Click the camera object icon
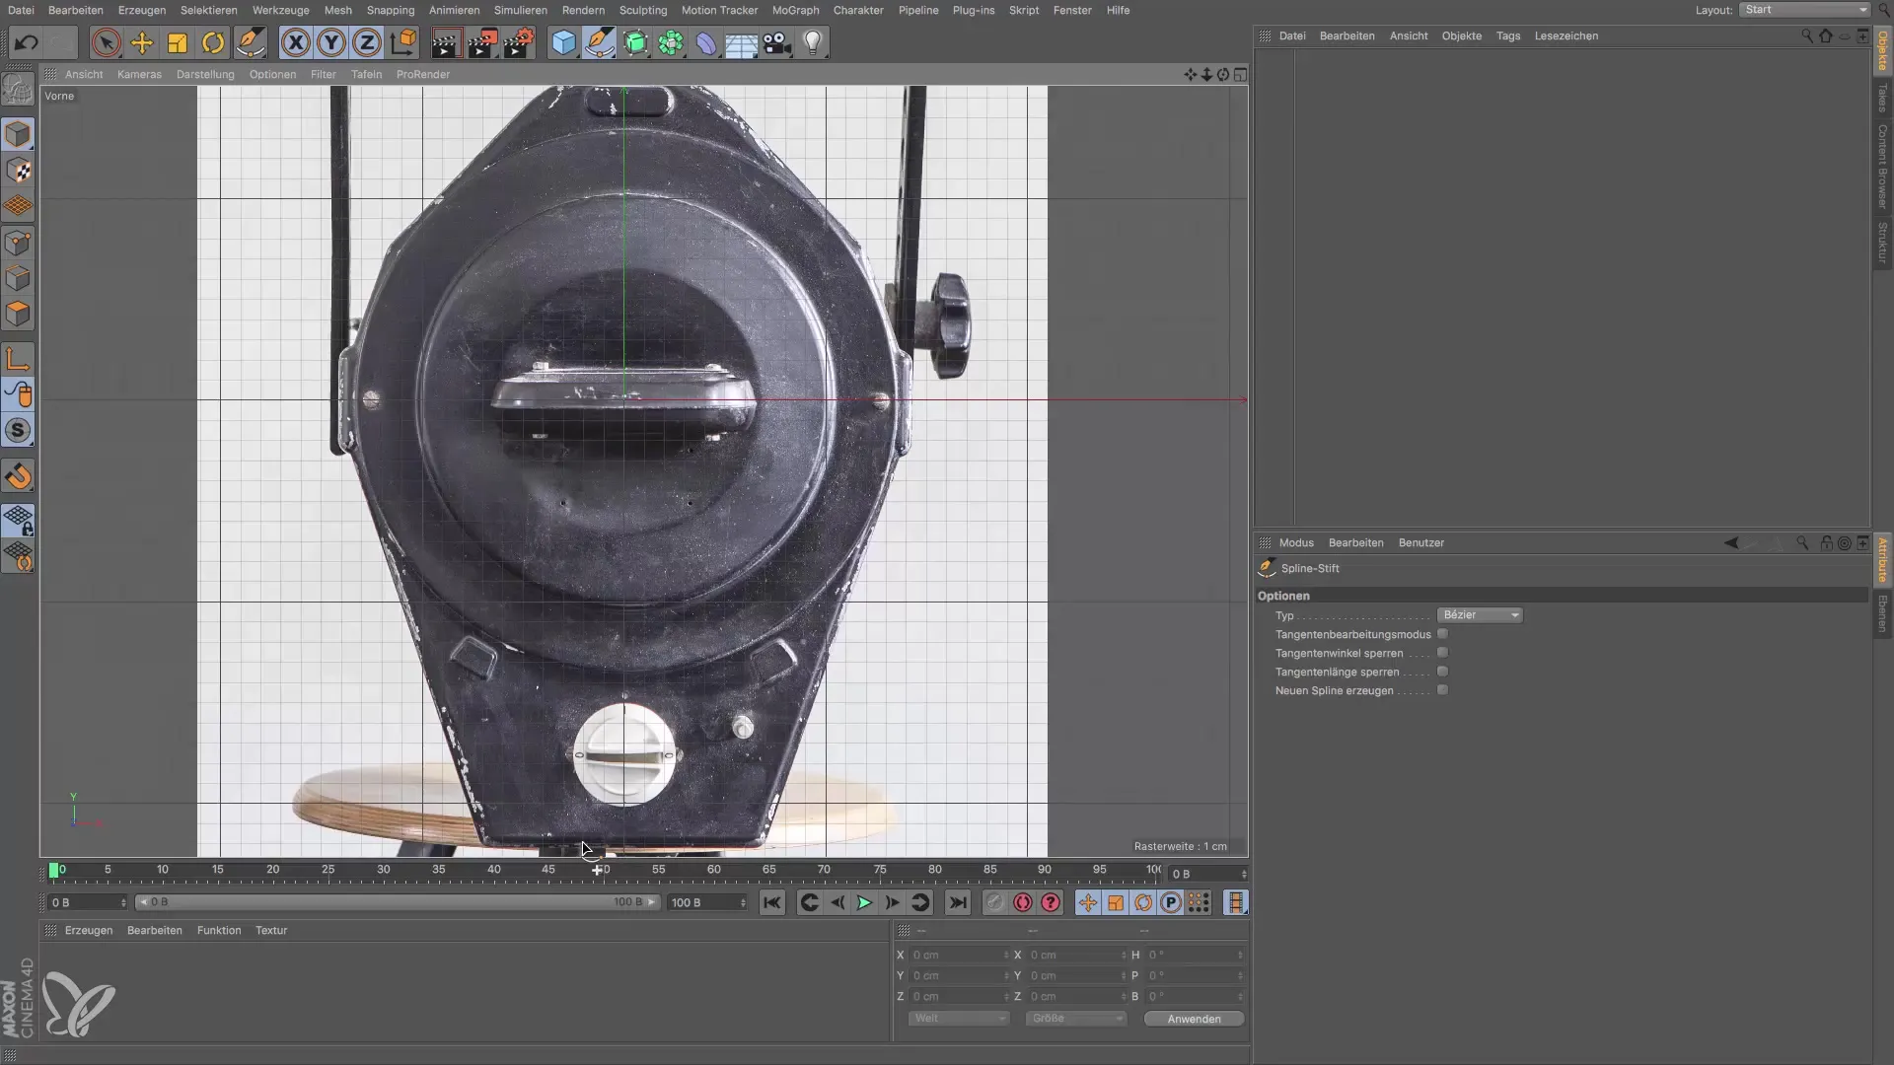1894x1065 pixels. [x=777, y=43]
